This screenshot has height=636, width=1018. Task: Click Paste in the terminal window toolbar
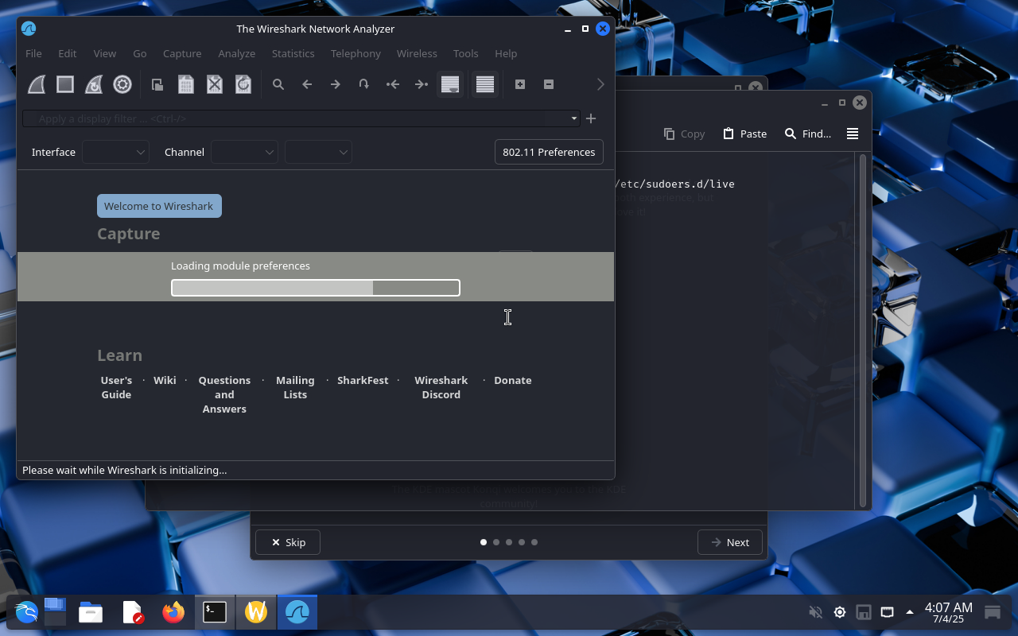tap(745, 134)
